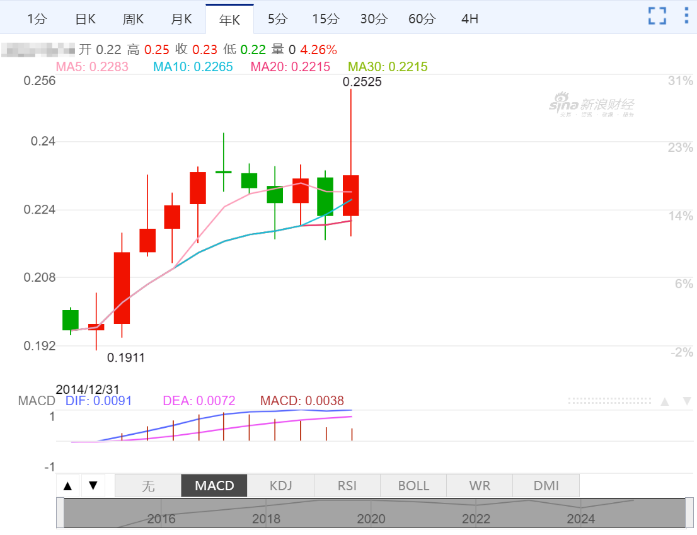
Task: Click the fullscreen expand icon
Action: click(x=657, y=16)
